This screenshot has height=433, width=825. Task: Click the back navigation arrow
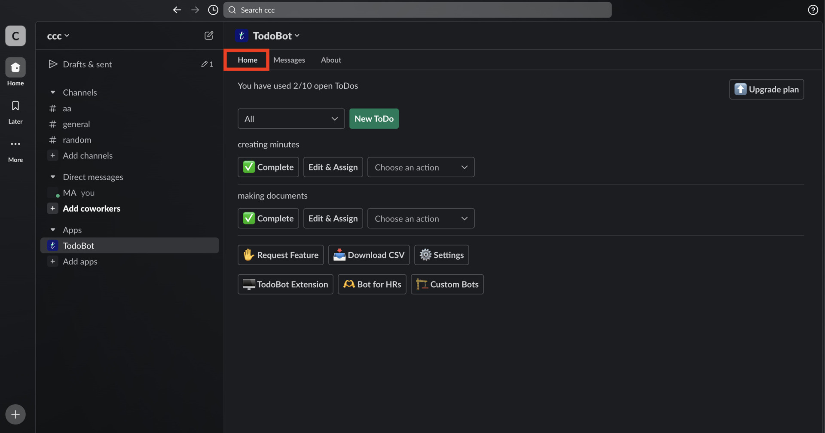click(177, 9)
